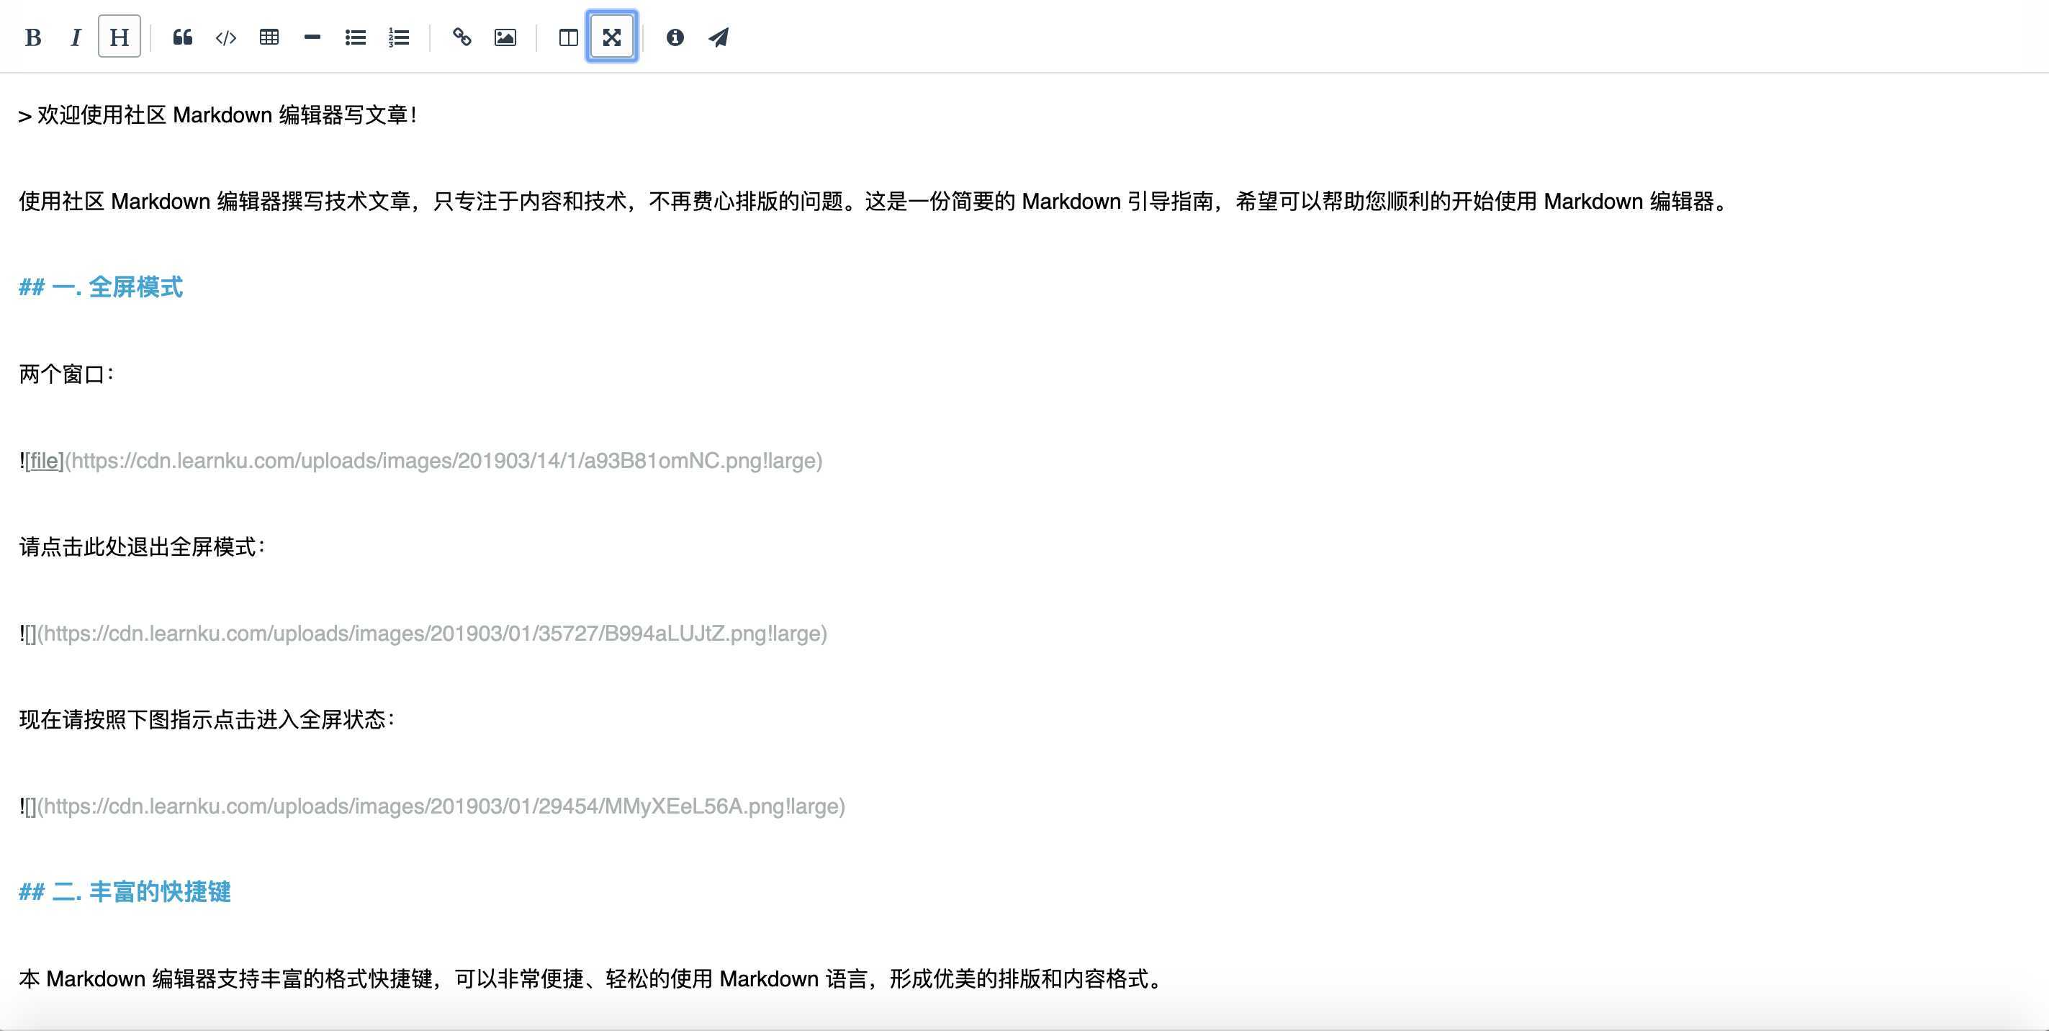This screenshot has height=1031, width=2049.
Task: Click the heading '## 一. 全屏模式'
Action: (x=101, y=287)
